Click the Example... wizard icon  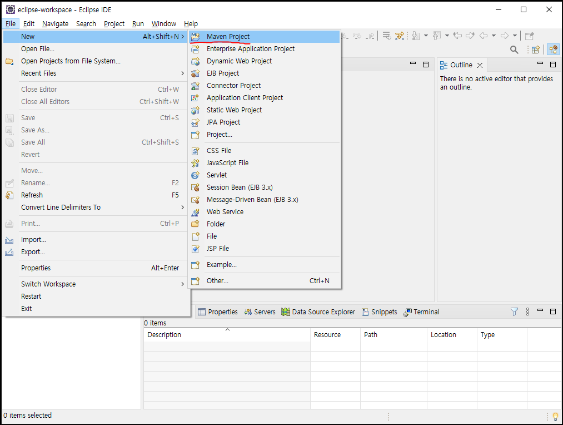pyautogui.click(x=195, y=265)
